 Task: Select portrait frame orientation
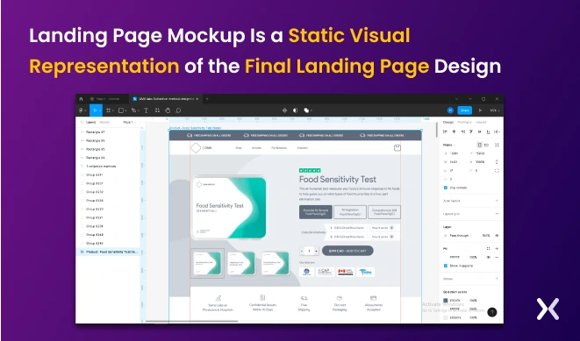coord(479,145)
